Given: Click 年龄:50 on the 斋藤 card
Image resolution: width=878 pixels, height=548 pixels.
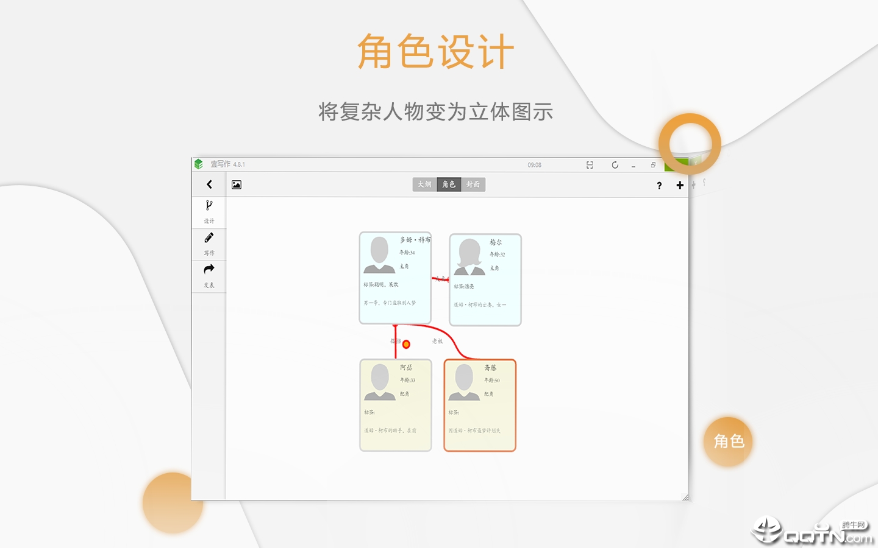Looking at the screenshot, I should coord(492,381).
